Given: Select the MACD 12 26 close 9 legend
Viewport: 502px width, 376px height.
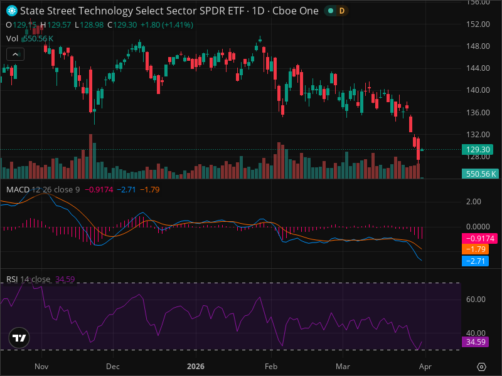Looking at the screenshot, I should pos(43,190).
